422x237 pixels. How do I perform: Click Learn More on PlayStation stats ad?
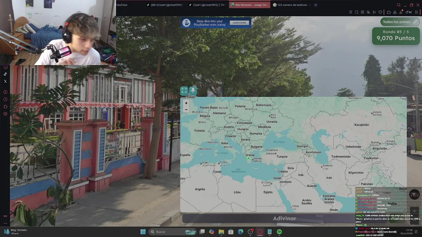(239, 23)
